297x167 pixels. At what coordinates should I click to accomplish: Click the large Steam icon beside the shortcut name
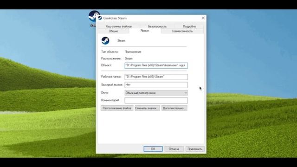coord(105,41)
